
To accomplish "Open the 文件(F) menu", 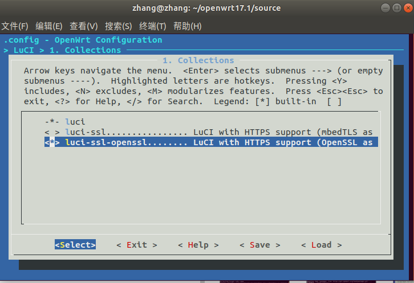I will 15,26.
